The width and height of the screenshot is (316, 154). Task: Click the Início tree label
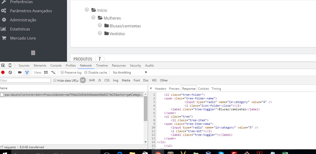pyautogui.click(x=102, y=10)
